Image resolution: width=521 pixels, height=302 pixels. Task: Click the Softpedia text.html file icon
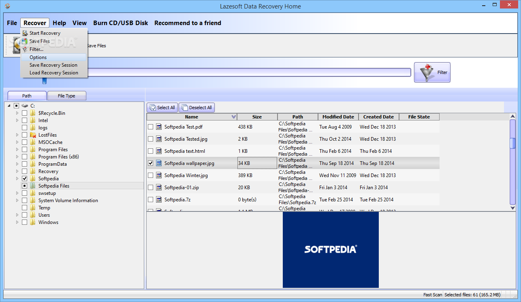click(x=159, y=151)
